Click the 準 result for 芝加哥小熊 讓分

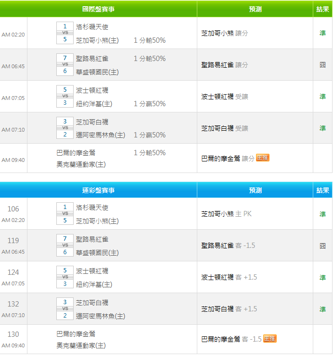click(x=322, y=33)
